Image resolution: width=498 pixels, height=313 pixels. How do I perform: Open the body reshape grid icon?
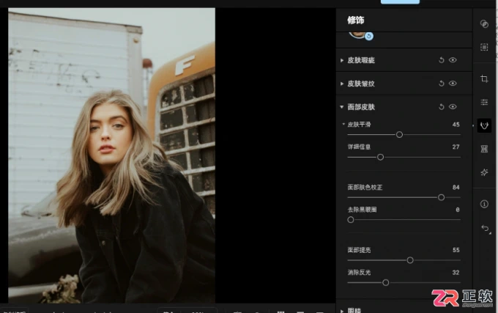[484, 149]
